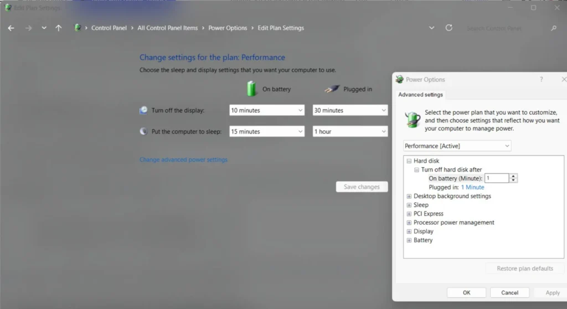Click the help question mark in Power Options
This screenshot has width=567, height=309.
pos(542,79)
